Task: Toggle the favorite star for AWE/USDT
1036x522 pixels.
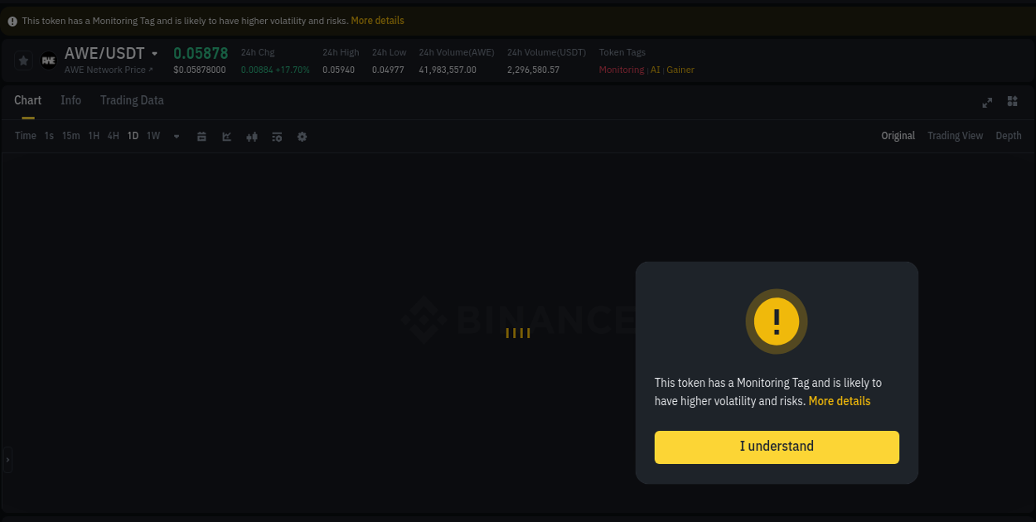Action: [22, 60]
